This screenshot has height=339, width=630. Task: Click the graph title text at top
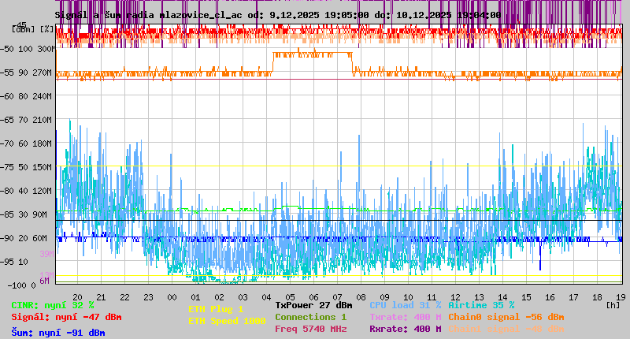[x=277, y=15]
